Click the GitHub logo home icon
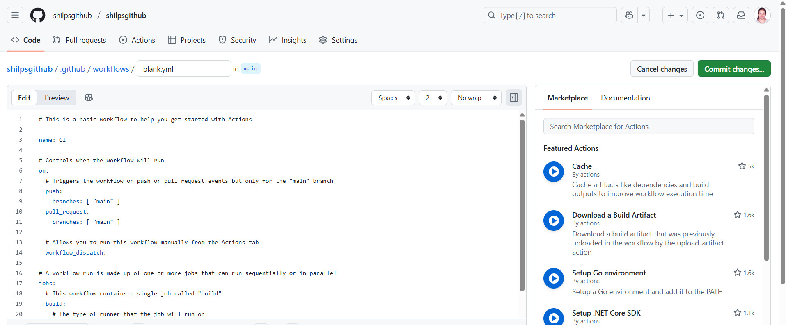Image resolution: width=786 pixels, height=325 pixels. click(x=38, y=16)
